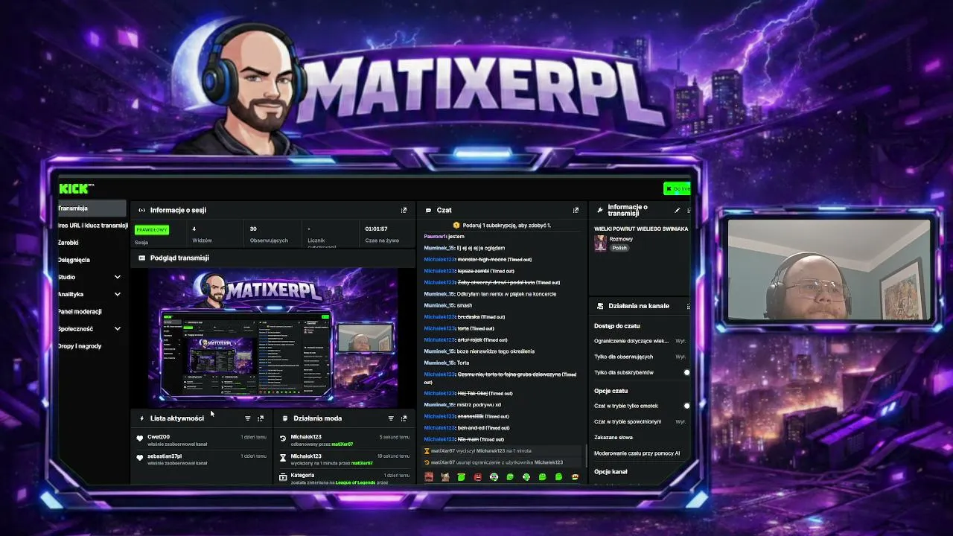Viewport: 953px width, 536px height.
Task: Click the speech bubble icon beside Czat
Action: (428, 210)
